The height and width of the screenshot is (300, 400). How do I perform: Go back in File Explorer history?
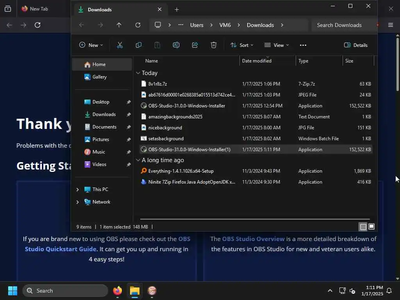pos(81,25)
